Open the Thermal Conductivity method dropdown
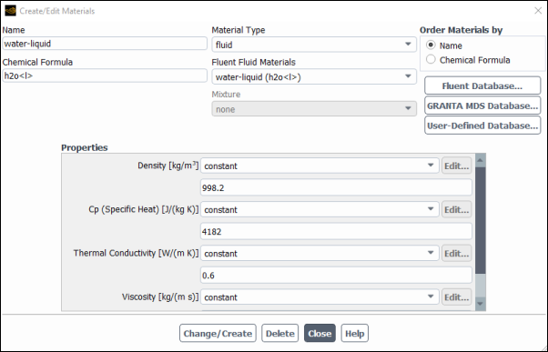Viewport: 548px width, 352px height. point(320,253)
